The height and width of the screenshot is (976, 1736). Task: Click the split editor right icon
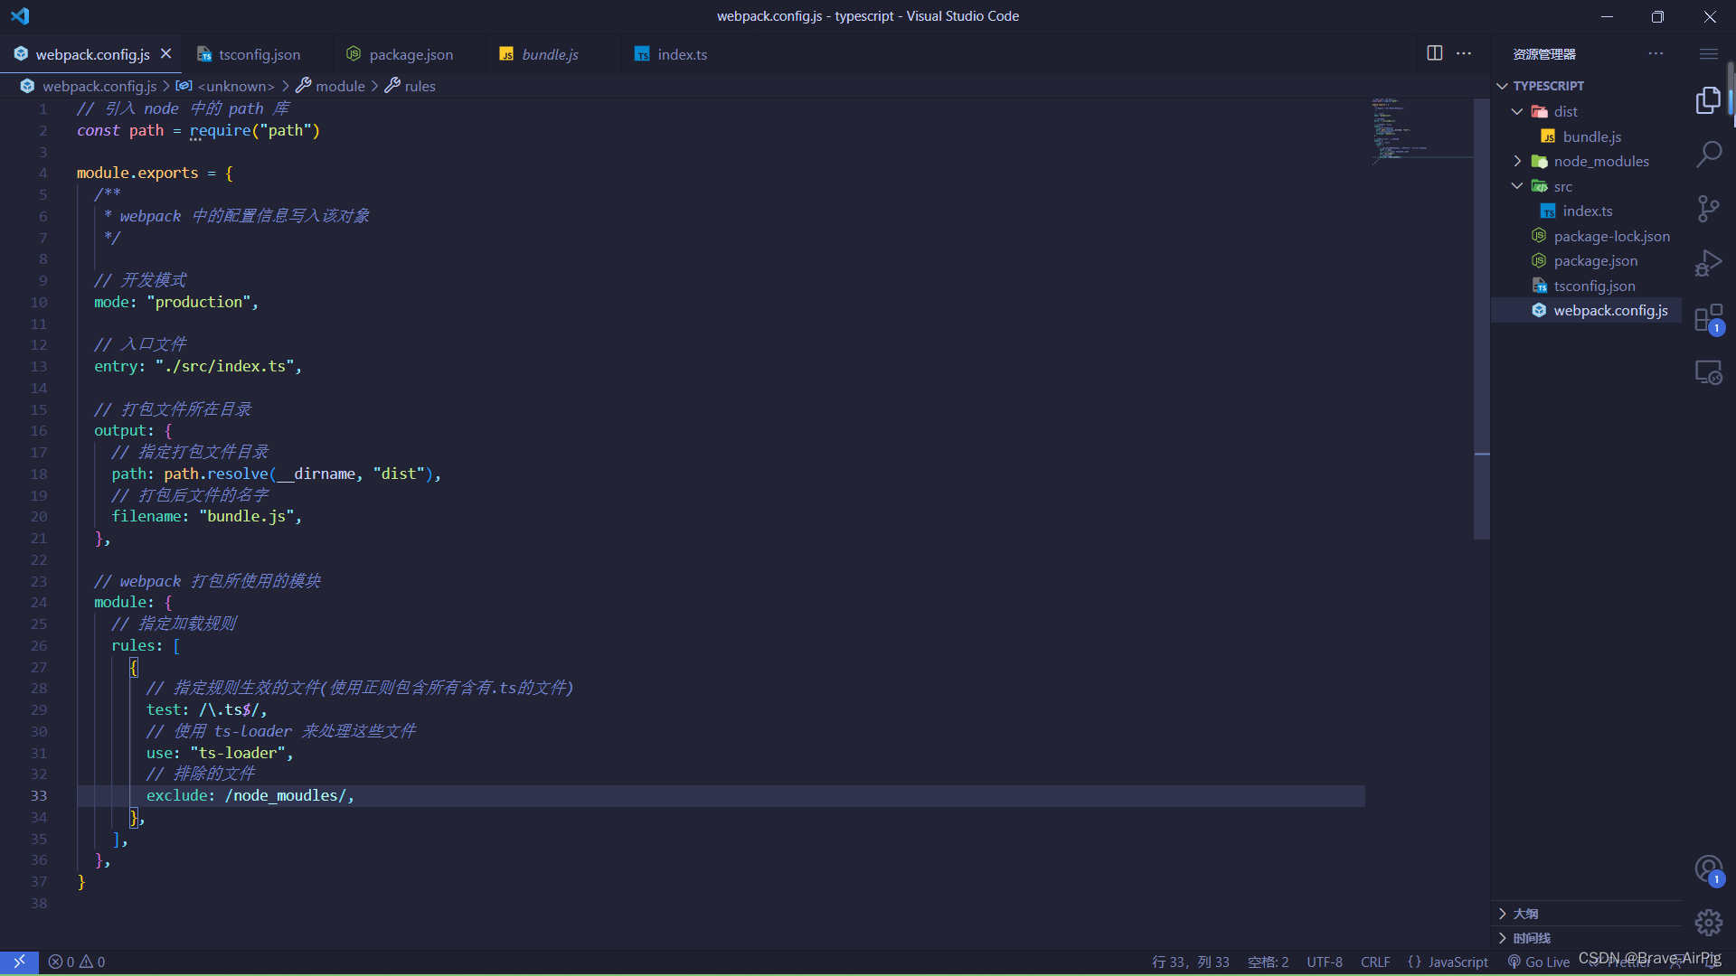pyautogui.click(x=1435, y=53)
